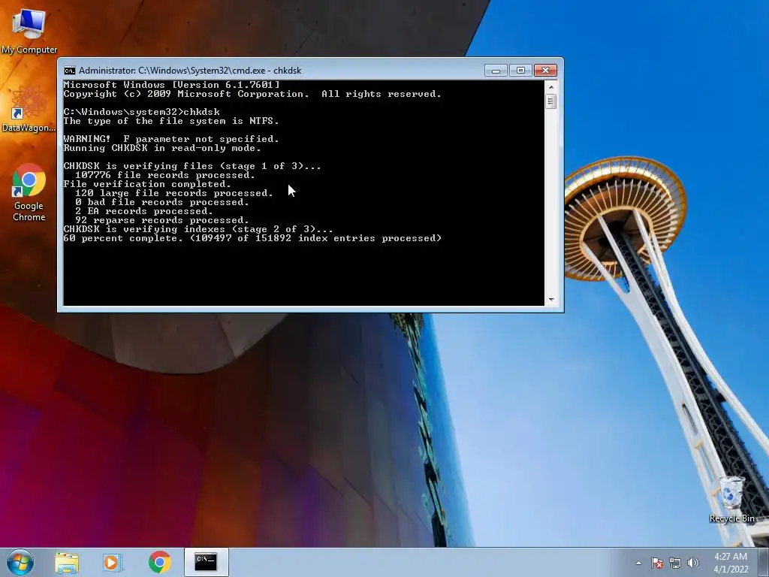Open the DataWagon desktop shortcut

pyautogui.click(x=29, y=109)
